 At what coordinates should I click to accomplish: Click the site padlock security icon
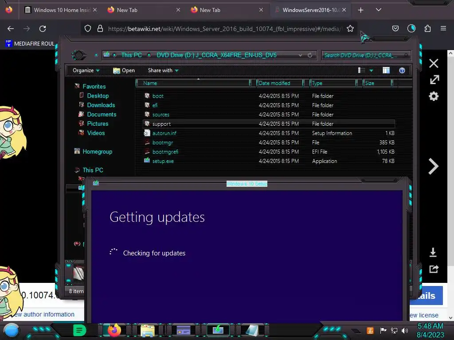point(100,29)
